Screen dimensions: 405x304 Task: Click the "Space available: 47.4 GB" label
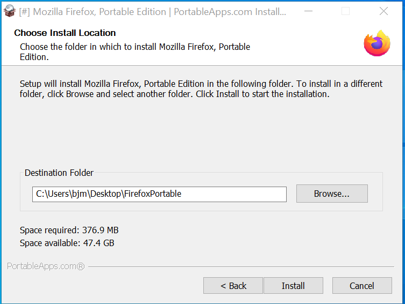point(67,243)
